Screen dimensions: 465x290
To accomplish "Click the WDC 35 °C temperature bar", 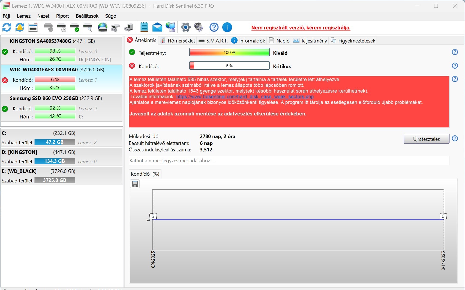I will click(55, 88).
